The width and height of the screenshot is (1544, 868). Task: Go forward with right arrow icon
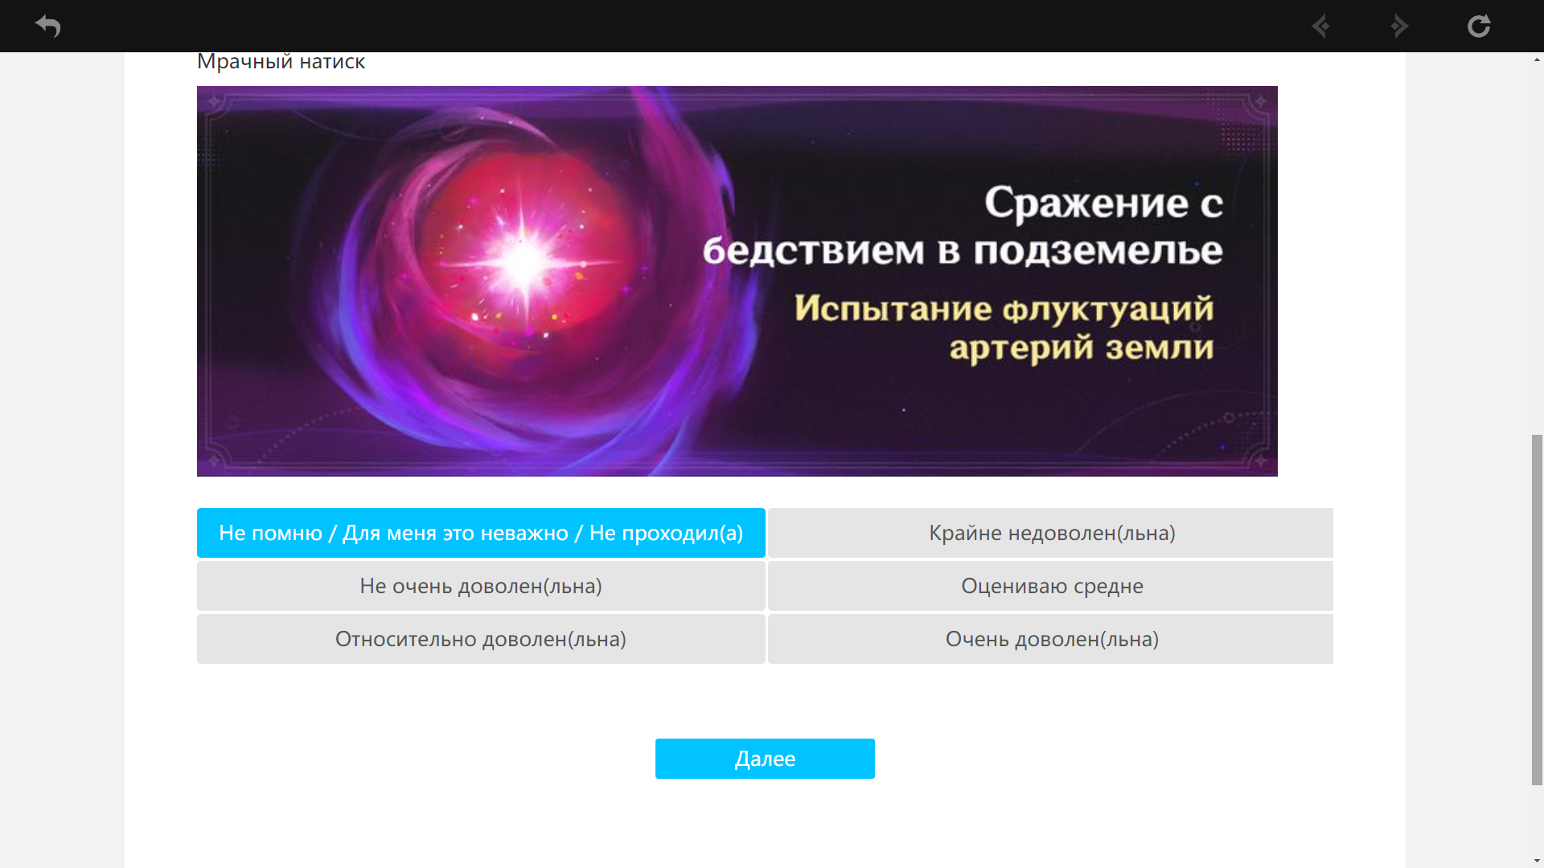pyautogui.click(x=1399, y=27)
